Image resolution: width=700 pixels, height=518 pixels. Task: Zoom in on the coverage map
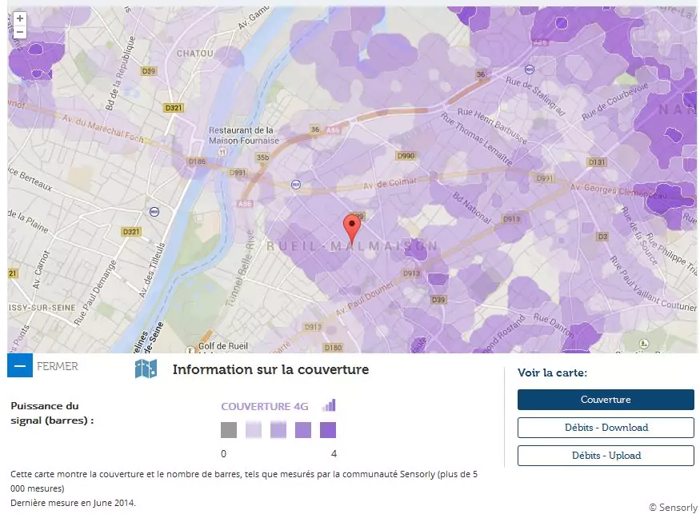[20, 18]
